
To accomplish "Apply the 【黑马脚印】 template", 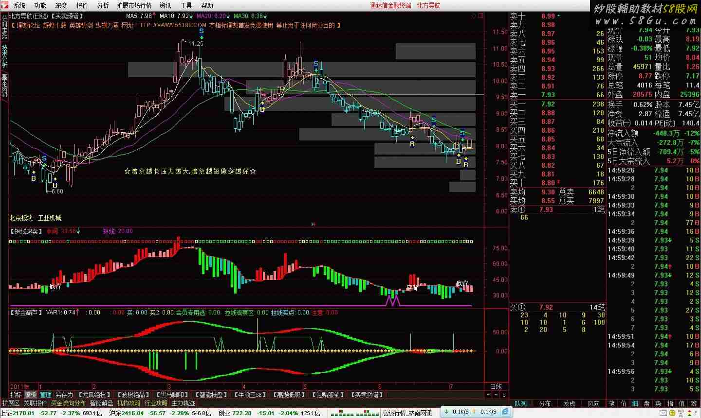I will pyautogui.click(x=171, y=395).
